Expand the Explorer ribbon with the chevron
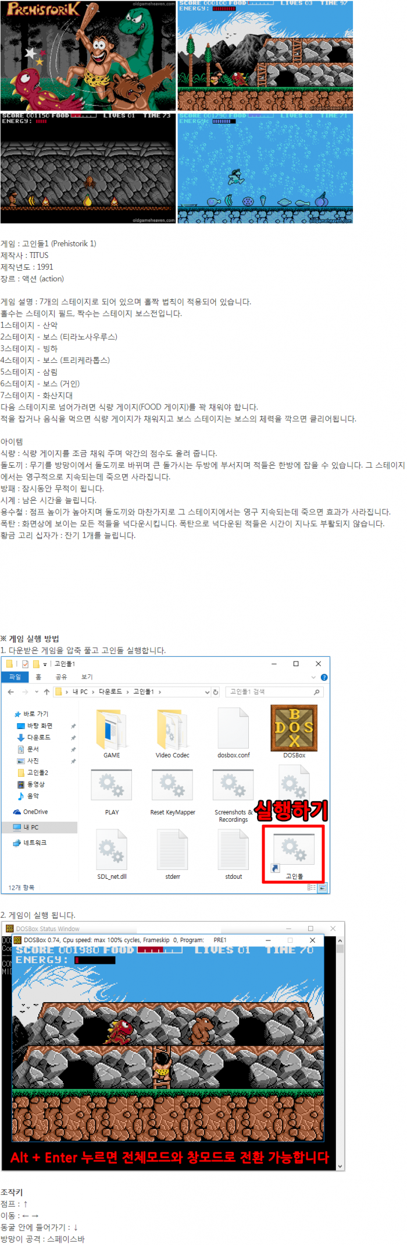407x1245 pixels. (x=313, y=677)
